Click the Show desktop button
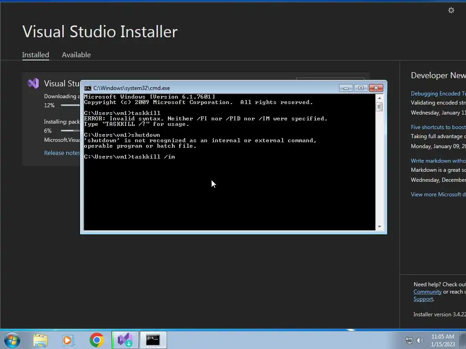This screenshot has height=349, width=466. (463, 340)
